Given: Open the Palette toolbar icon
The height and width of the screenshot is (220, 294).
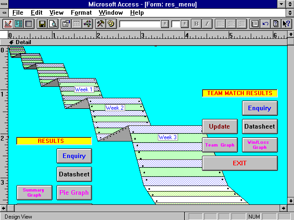Looking at the screenshot, I should [x=111, y=23].
